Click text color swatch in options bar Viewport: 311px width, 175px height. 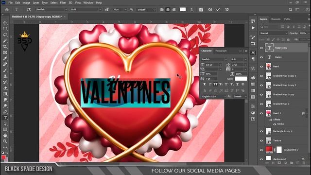click(x=183, y=10)
